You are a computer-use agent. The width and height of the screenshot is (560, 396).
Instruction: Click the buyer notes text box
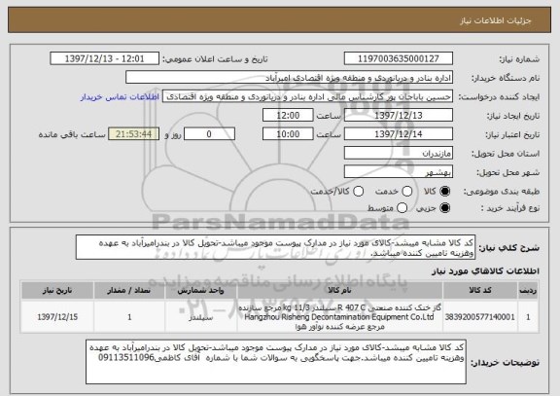pyautogui.click(x=276, y=362)
